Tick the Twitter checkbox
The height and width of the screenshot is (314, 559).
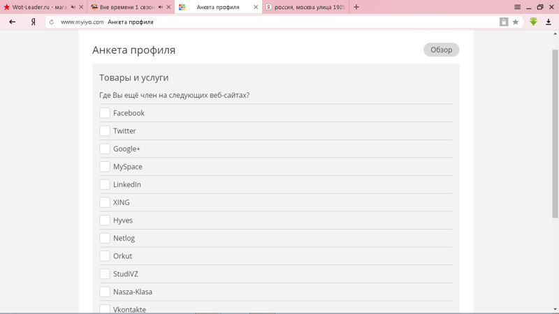point(105,130)
